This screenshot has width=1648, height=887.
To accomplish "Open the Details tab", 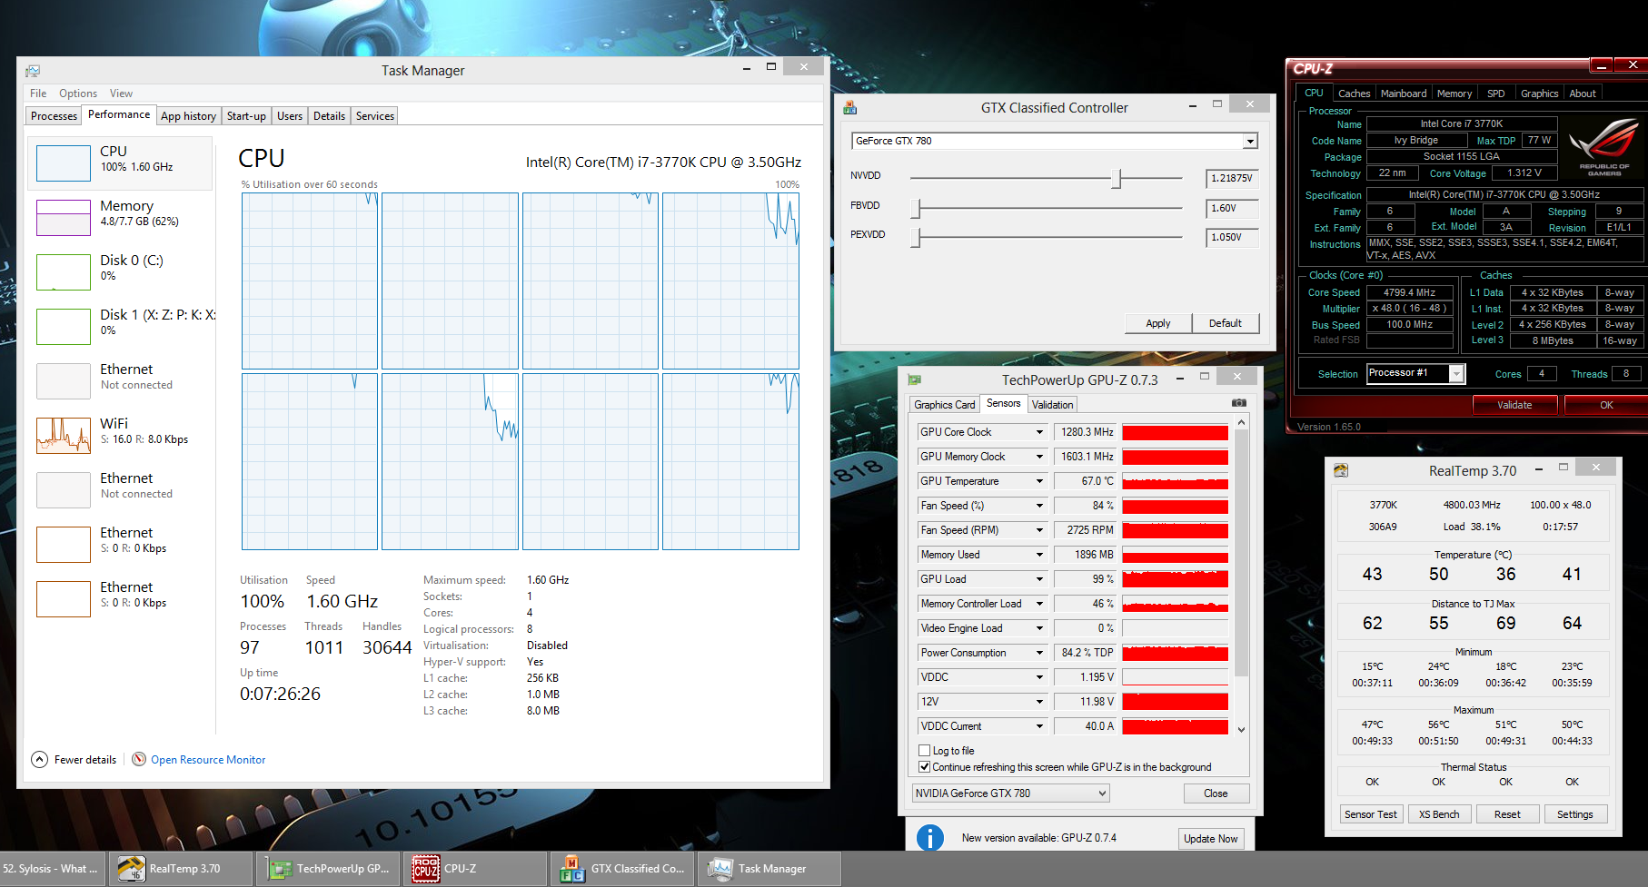I will click(329, 116).
